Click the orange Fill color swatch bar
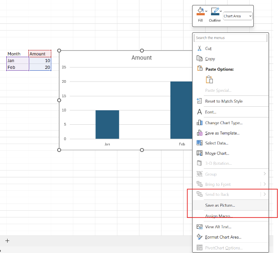 tap(201, 14)
